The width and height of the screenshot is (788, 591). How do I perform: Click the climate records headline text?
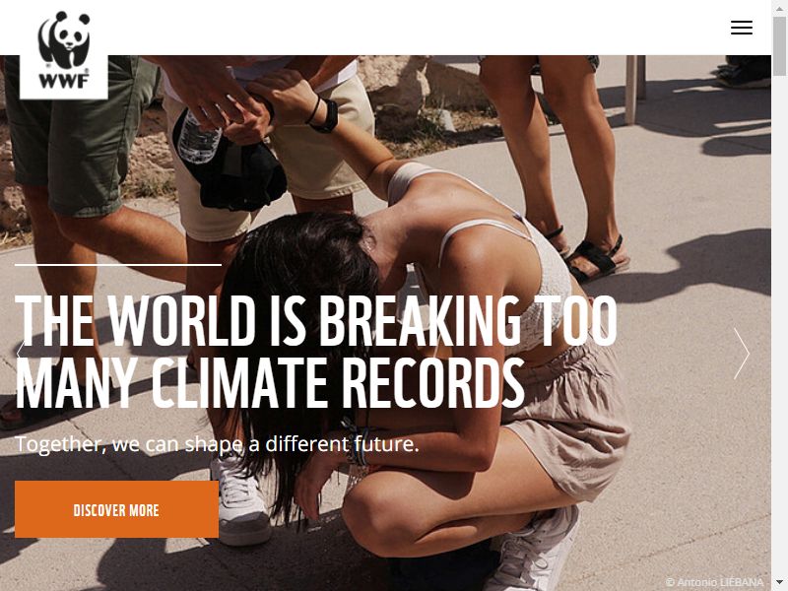point(315,352)
